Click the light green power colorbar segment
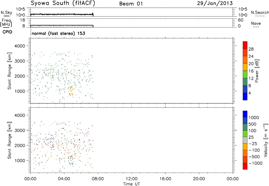 245,75
